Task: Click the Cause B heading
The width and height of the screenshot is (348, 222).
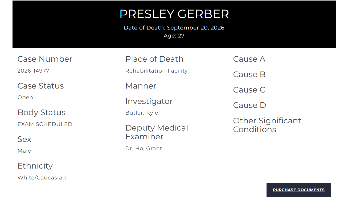Action: [x=249, y=74]
